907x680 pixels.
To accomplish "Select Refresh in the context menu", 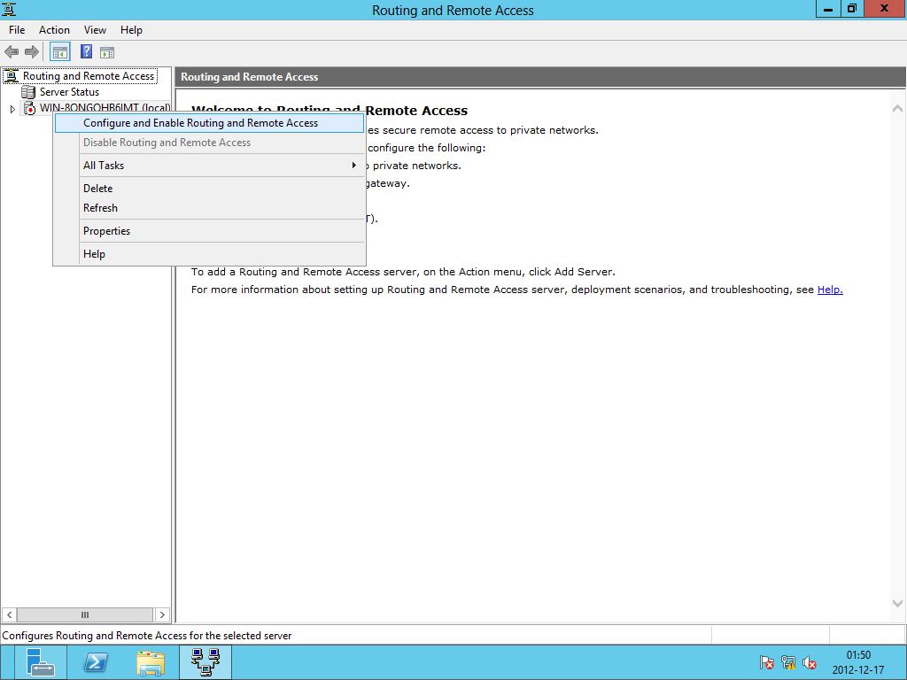I will (209, 208).
